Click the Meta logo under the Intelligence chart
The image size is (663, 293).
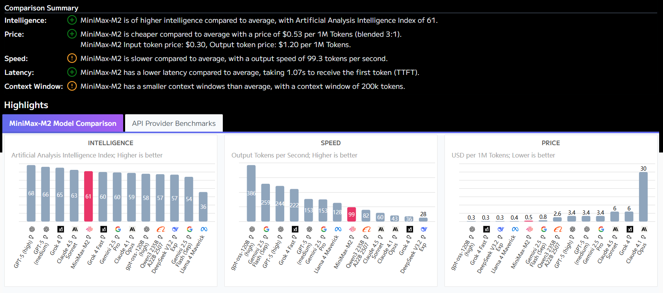(204, 229)
